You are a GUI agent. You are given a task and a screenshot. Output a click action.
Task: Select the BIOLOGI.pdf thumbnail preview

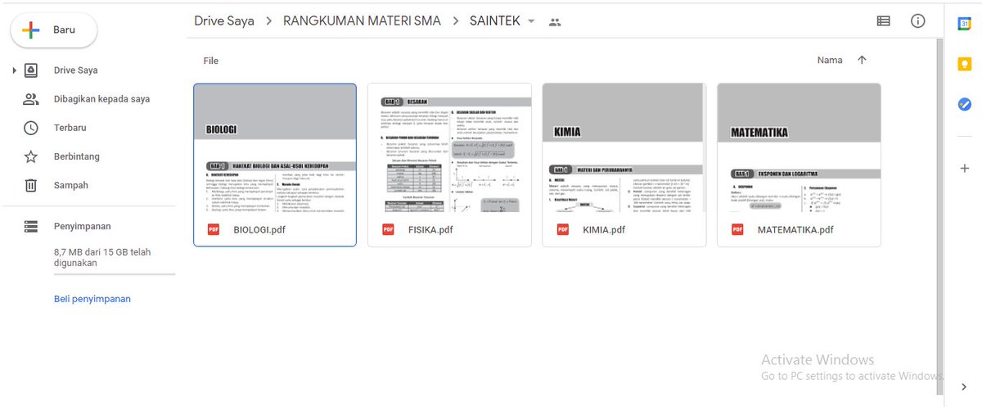275,148
